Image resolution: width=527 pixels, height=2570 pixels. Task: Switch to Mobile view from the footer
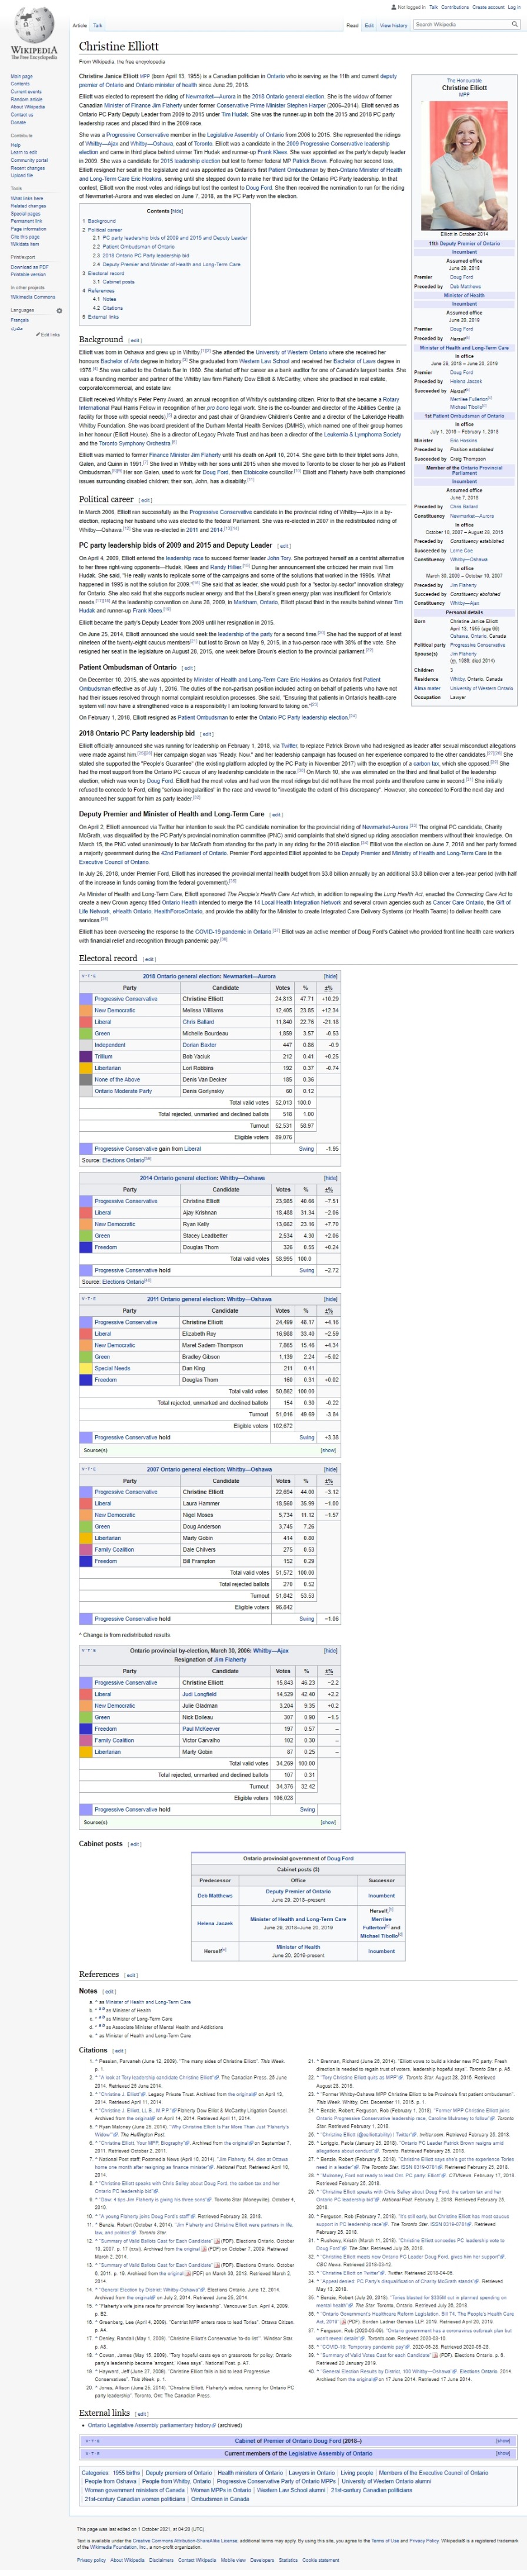(x=233, y=2560)
